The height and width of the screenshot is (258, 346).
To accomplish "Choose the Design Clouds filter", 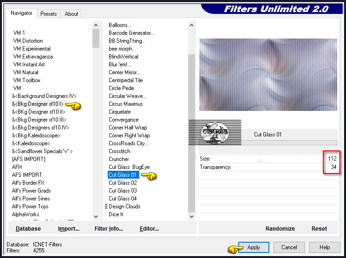I will pyautogui.click(x=124, y=206).
